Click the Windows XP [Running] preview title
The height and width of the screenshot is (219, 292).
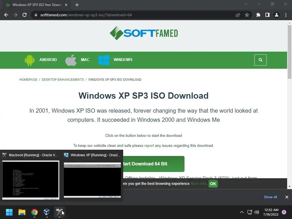coord(95,155)
